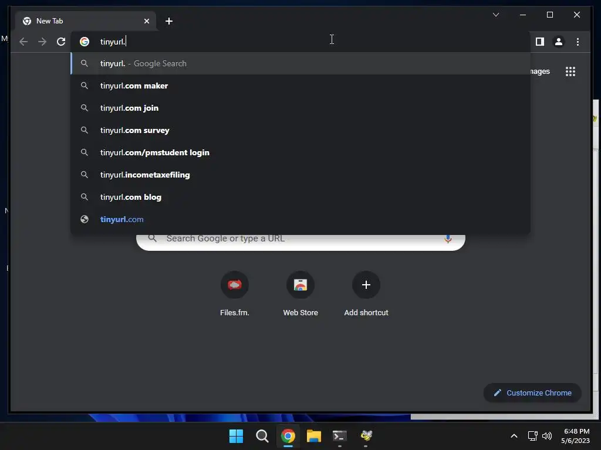Screen dimensions: 601x450
Task: Click the volume speaker tray icon
Action: (547, 436)
